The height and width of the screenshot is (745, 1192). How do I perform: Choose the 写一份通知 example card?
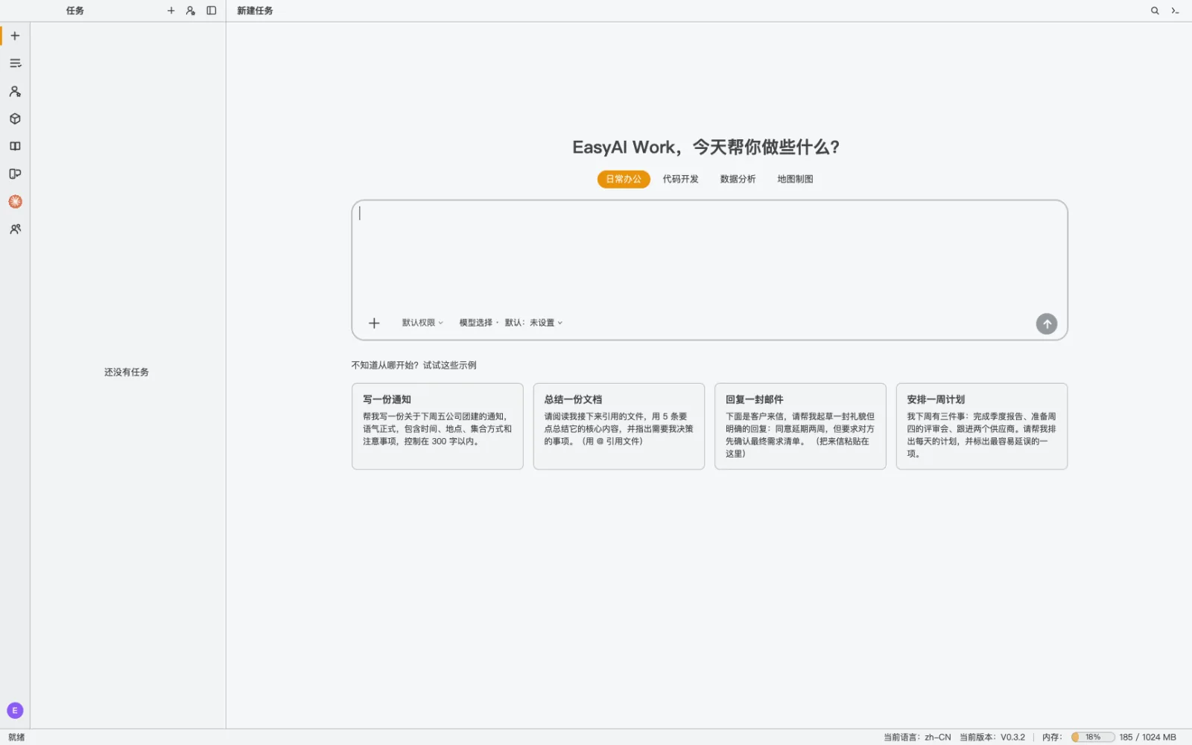[x=437, y=426]
